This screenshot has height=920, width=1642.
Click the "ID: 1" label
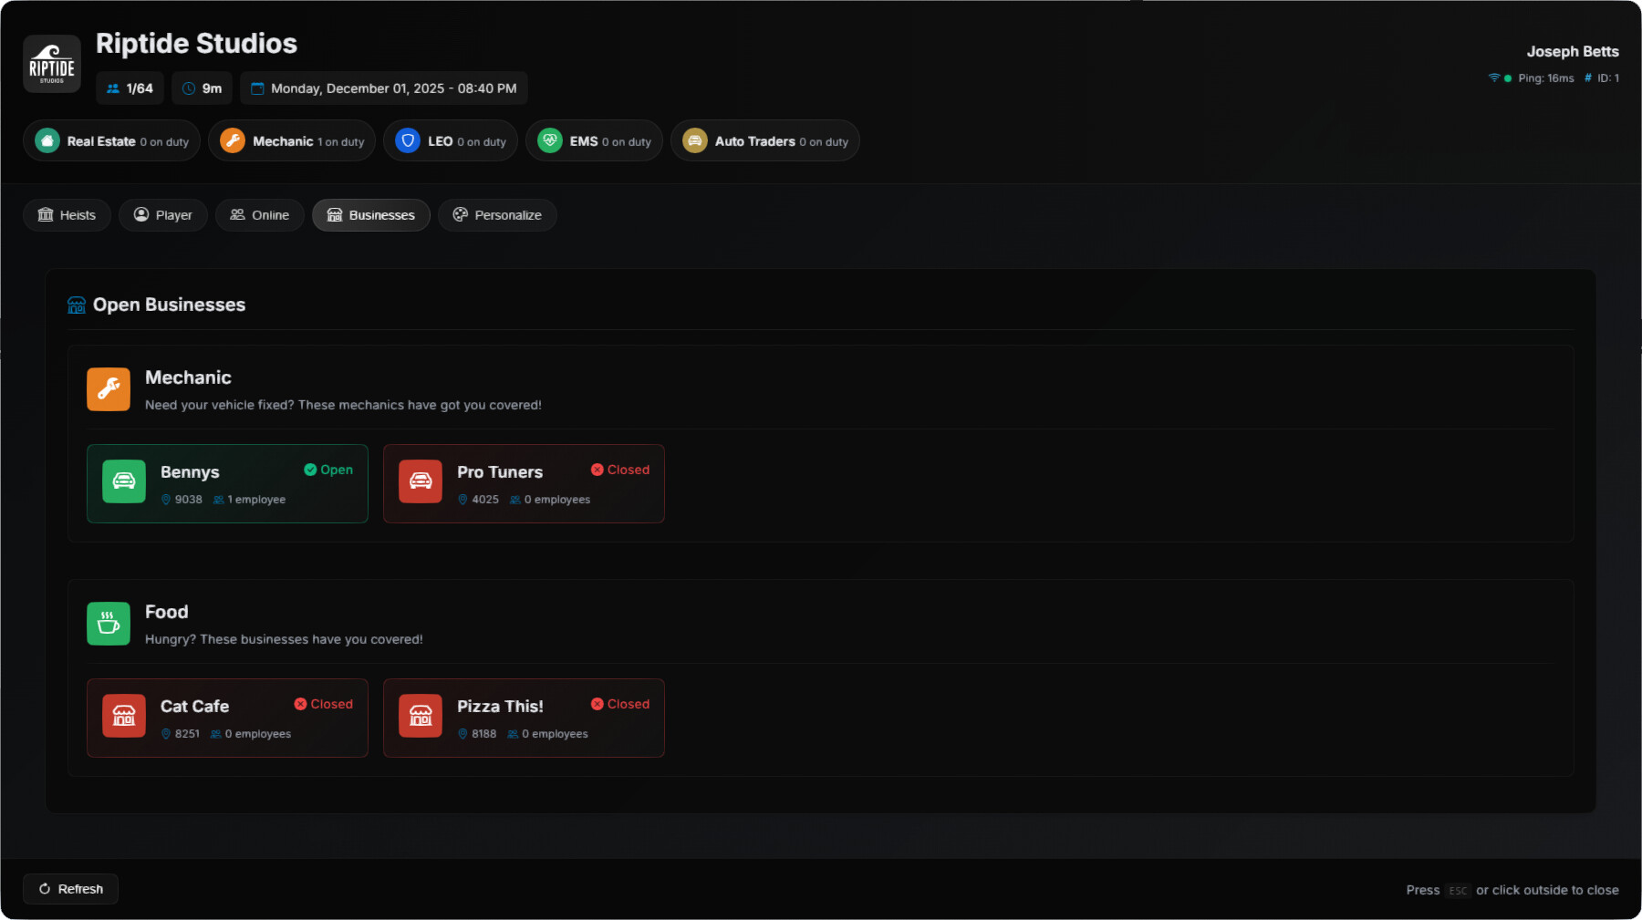point(1608,78)
